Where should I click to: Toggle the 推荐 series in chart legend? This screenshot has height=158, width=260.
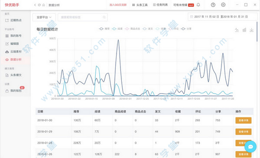(x=104, y=29)
